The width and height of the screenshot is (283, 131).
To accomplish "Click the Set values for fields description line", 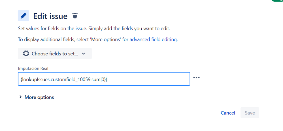I will pos(94,28).
